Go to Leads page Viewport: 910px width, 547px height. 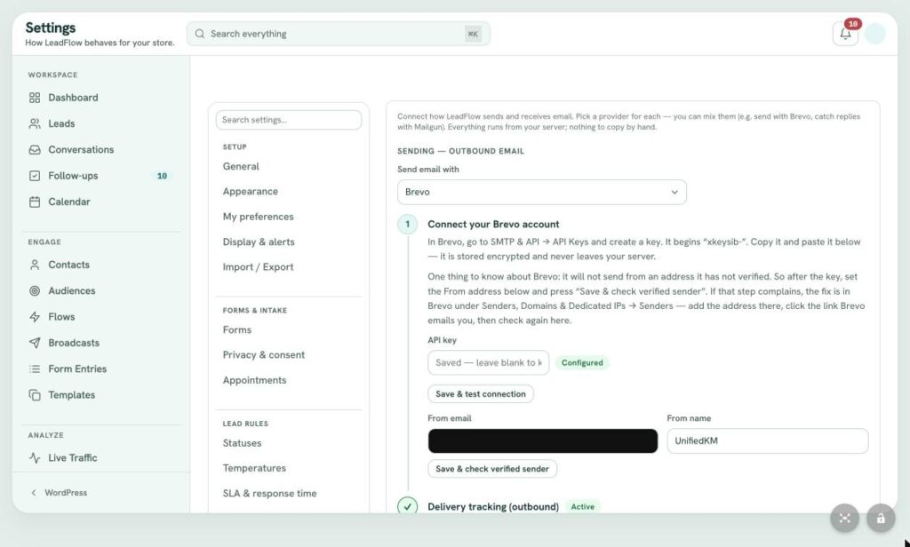61,123
